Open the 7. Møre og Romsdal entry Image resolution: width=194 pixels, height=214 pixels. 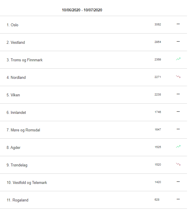tap(93, 130)
